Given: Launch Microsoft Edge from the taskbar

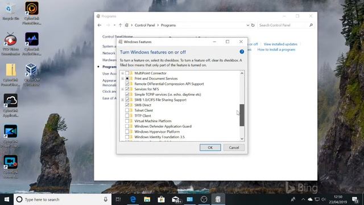Looking at the screenshot, I should (133, 199).
